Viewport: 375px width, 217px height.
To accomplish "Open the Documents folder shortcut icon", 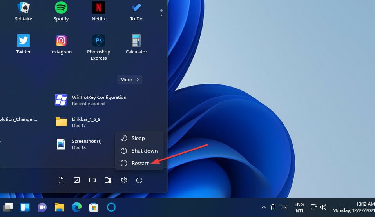I will [61, 180].
